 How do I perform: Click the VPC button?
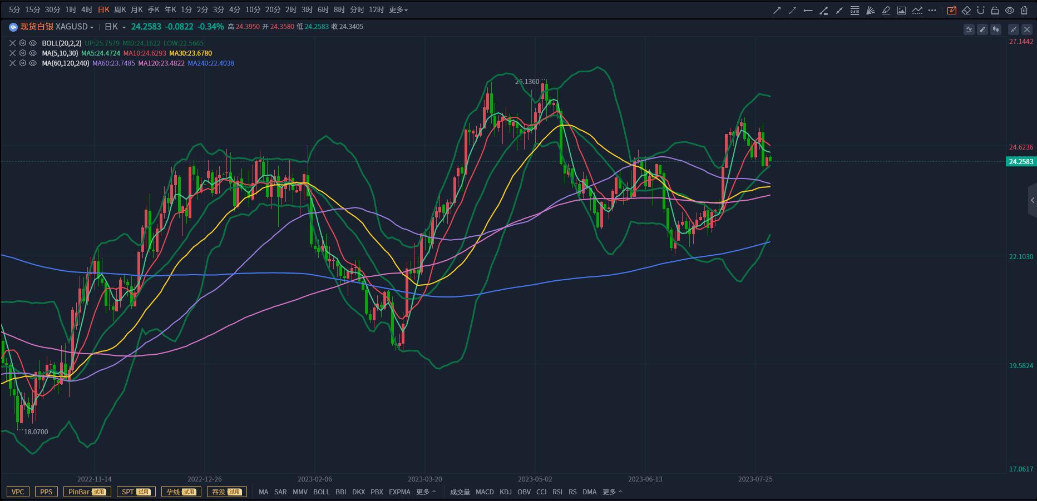18,492
